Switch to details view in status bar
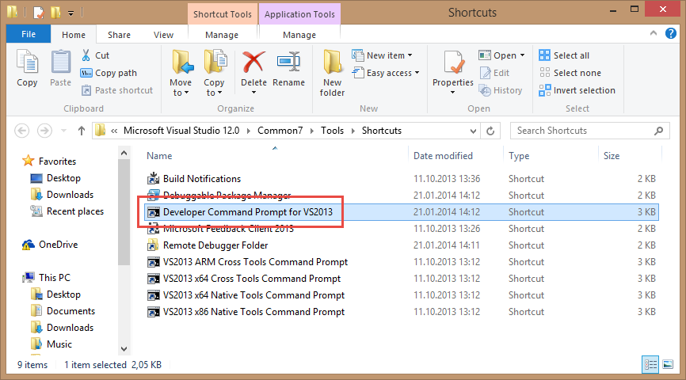The image size is (686, 380). (650, 364)
